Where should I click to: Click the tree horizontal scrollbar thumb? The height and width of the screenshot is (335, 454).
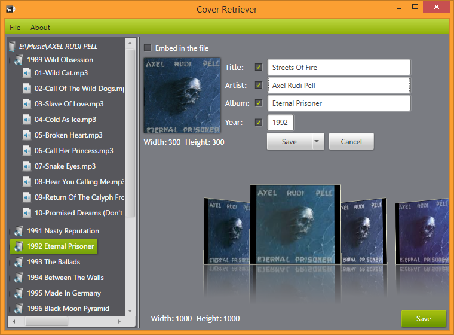(47, 321)
